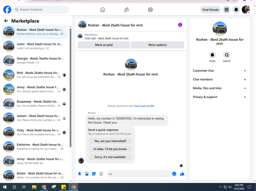Open Jenny 4beds 3baths conversation
The image size is (256, 191).
[x=35, y=161]
